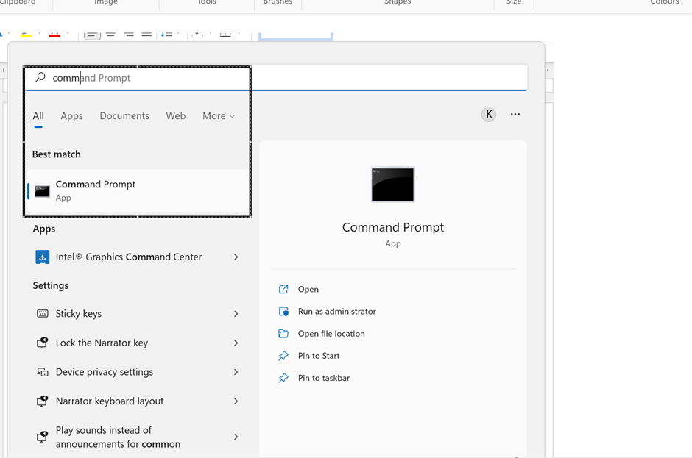This screenshot has height=458, width=692.
Task: Open the three-dot options menu
Action: (x=515, y=114)
